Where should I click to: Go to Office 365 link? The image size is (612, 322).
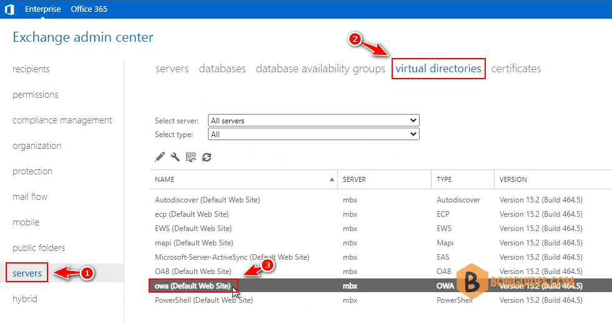pos(89,9)
